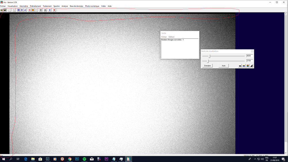Image resolution: width=288 pixels, height=162 pixels.
Task: Click the Auto threshold button
Action: [223, 66]
